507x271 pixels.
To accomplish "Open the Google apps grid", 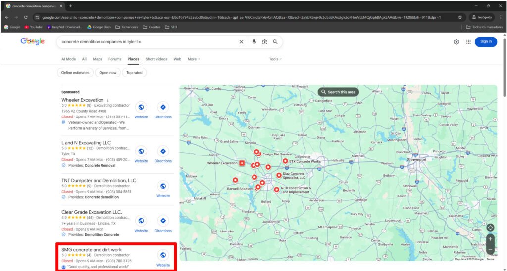I will click(x=468, y=42).
